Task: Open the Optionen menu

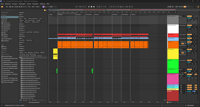Action: pyautogui.click(x=42, y=4)
